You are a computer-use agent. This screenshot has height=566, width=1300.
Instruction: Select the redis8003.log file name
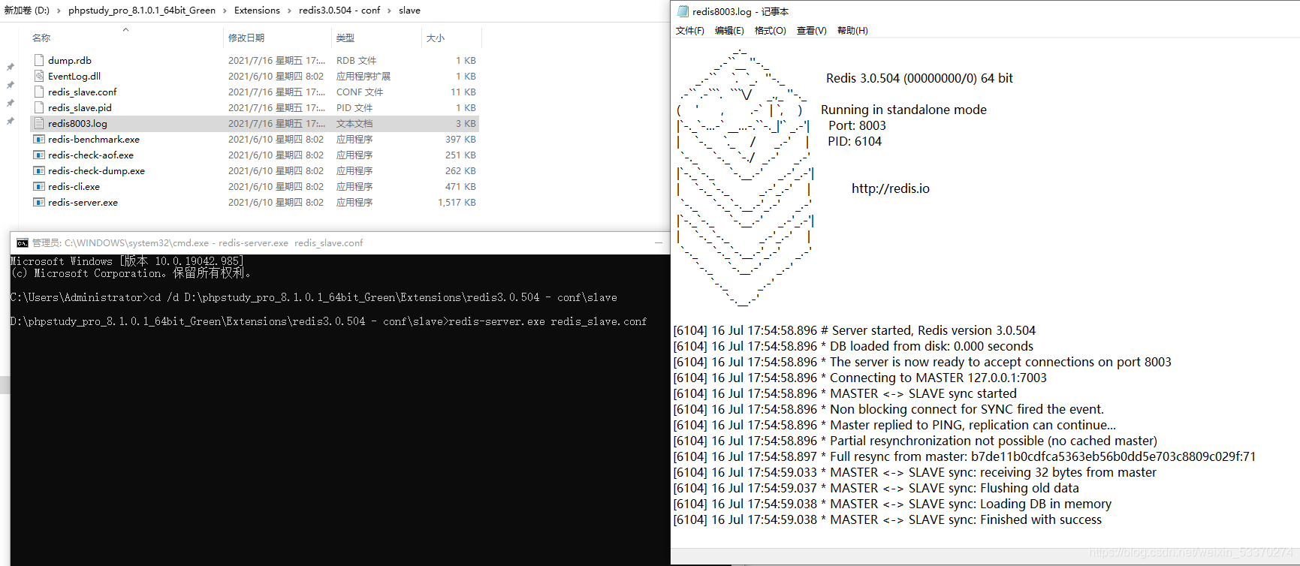pyautogui.click(x=77, y=123)
